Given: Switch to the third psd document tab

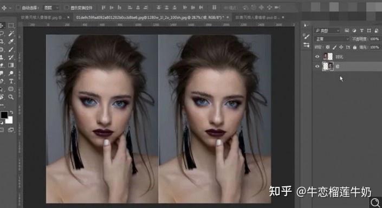Looking at the screenshot, I should point(258,17).
